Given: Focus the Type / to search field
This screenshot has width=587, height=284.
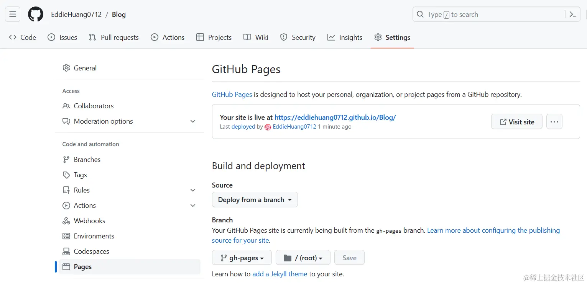Looking at the screenshot, I should [496, 15].
